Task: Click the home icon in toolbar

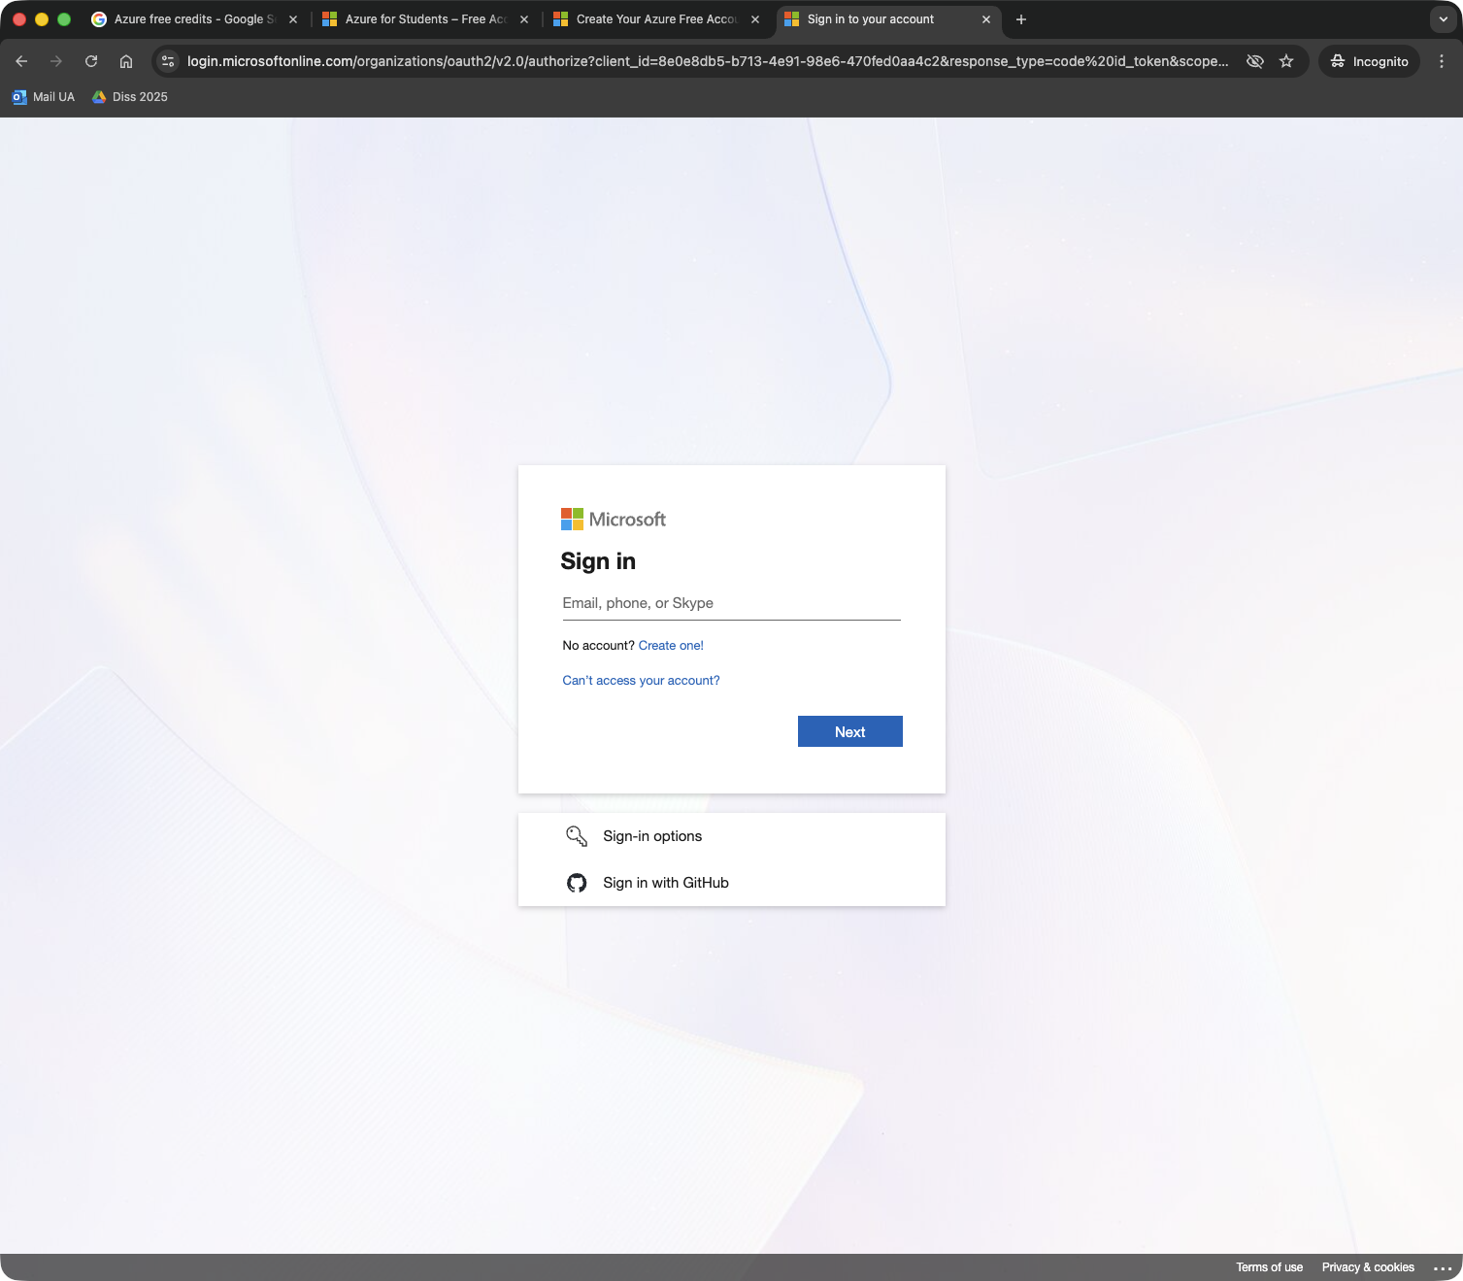Action: tap(126, 61)
